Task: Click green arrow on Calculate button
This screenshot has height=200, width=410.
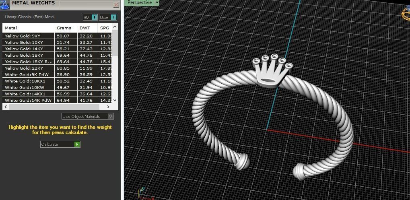Action: (x=77, y=144)
